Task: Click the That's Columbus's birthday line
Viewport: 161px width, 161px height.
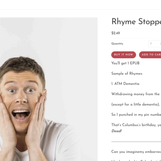Action: (x=136, y=125)
